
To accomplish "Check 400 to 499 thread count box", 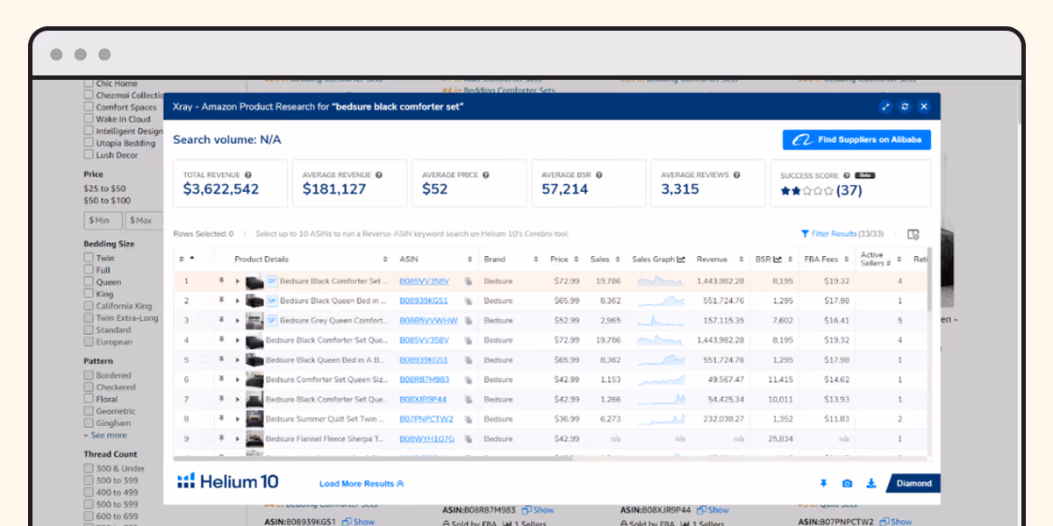I will [x=89, y=493].
